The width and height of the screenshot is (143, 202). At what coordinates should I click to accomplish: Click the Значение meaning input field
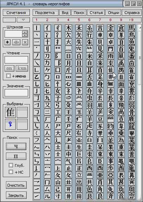pyautogui.click(x=17, y=93)
